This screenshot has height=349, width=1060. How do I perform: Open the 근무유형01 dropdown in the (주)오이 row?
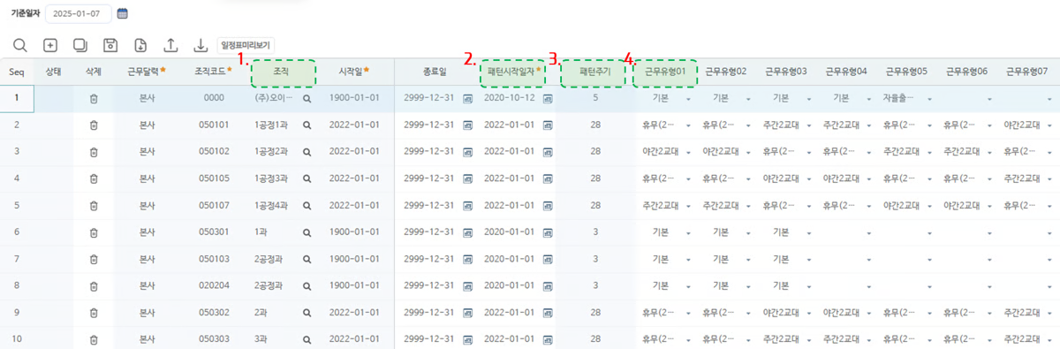688,99
